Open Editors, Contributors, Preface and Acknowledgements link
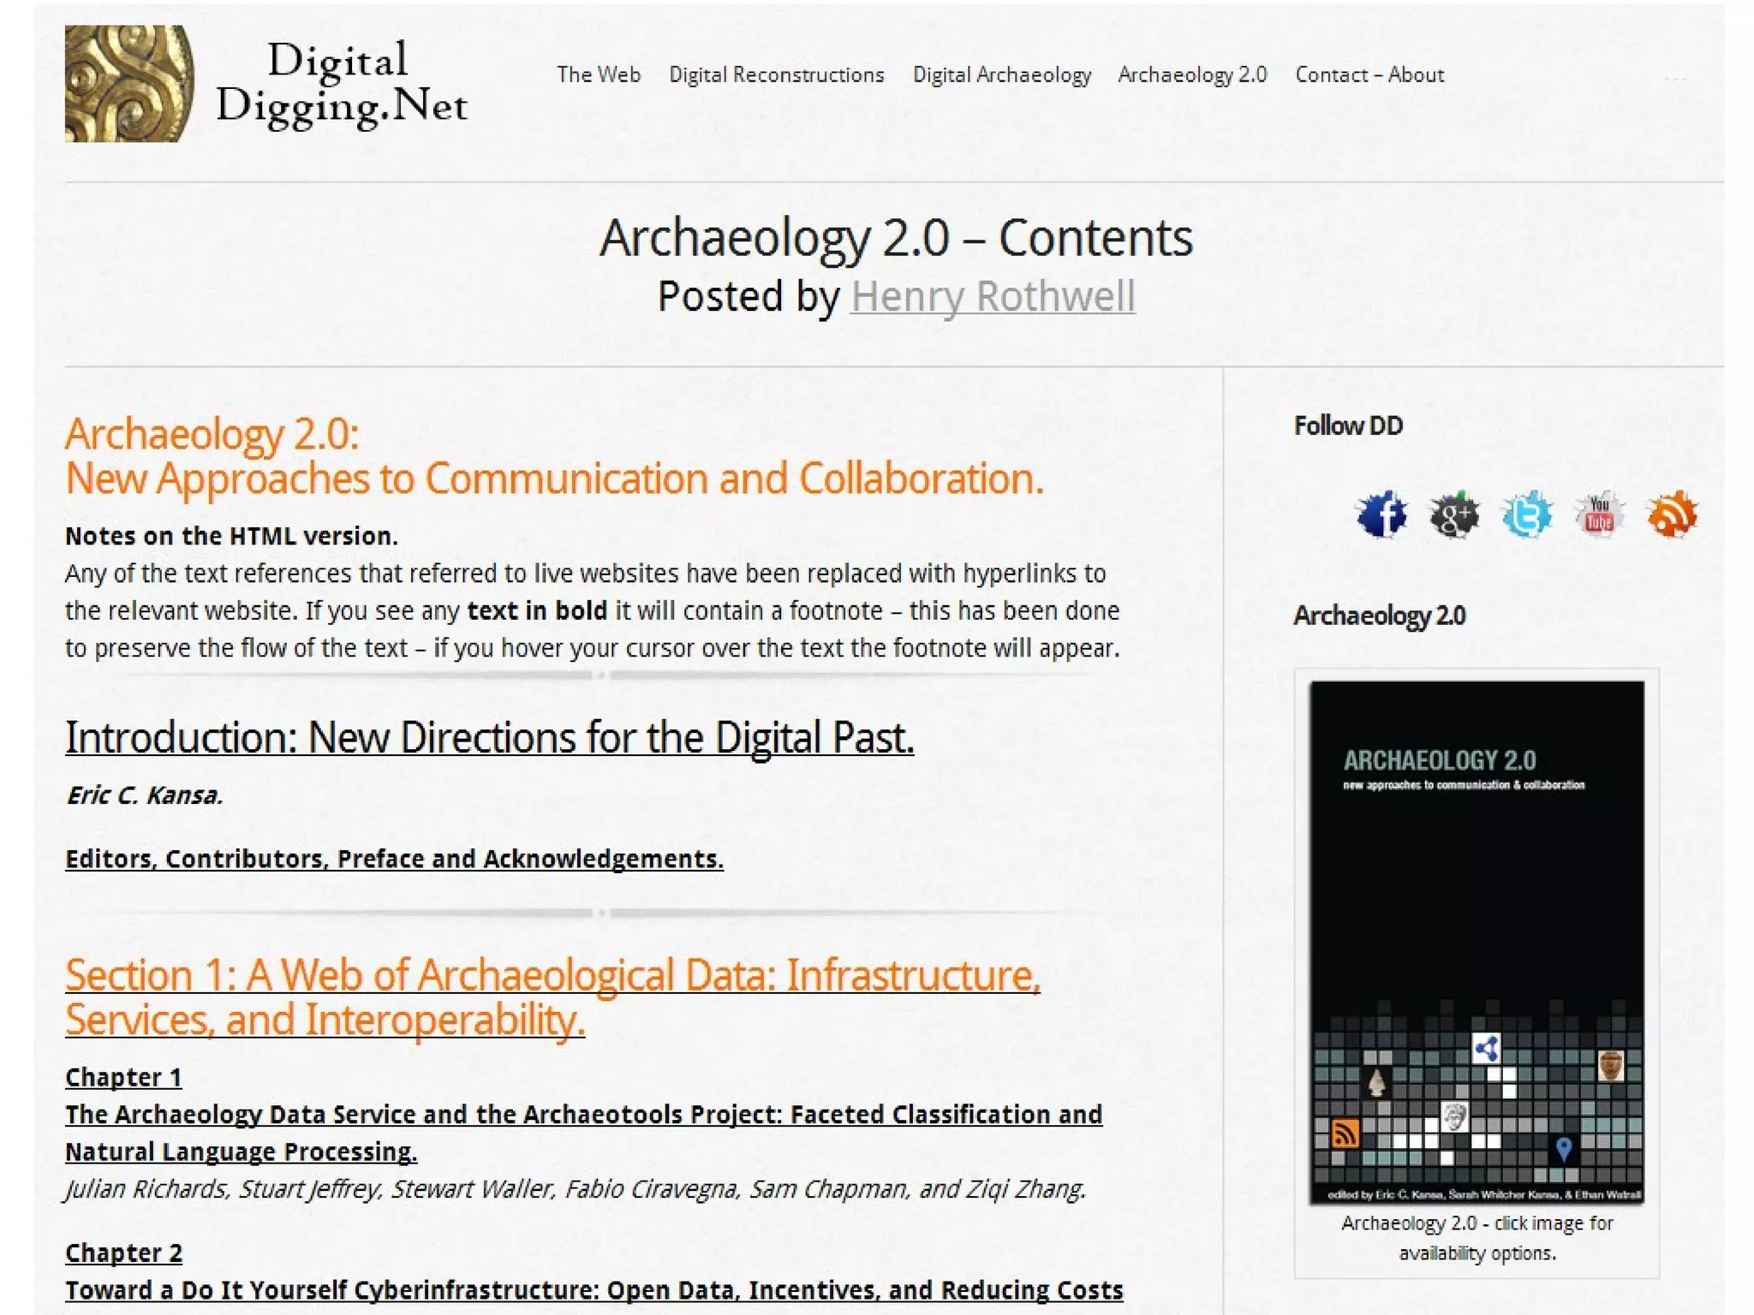The height and width of the screenshot is (1315, 1754). (394, 859)
